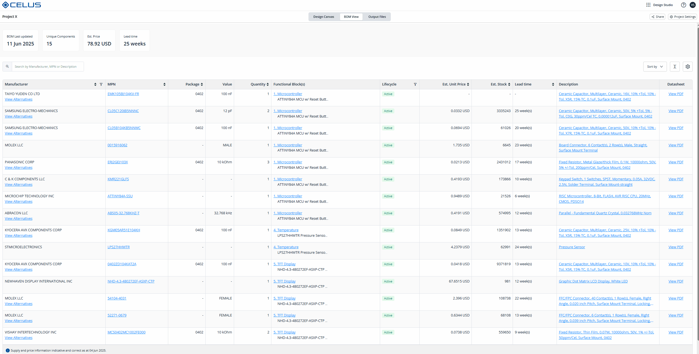Screen dimensions: 699x354
Task: Click the info icon in the bottom notice
Action: coord(7,350)
